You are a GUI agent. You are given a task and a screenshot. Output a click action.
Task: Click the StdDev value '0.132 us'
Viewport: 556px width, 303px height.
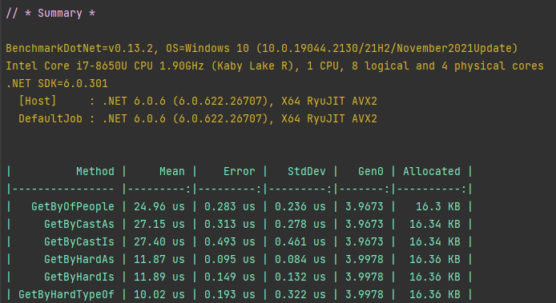[x=300, y=277]
